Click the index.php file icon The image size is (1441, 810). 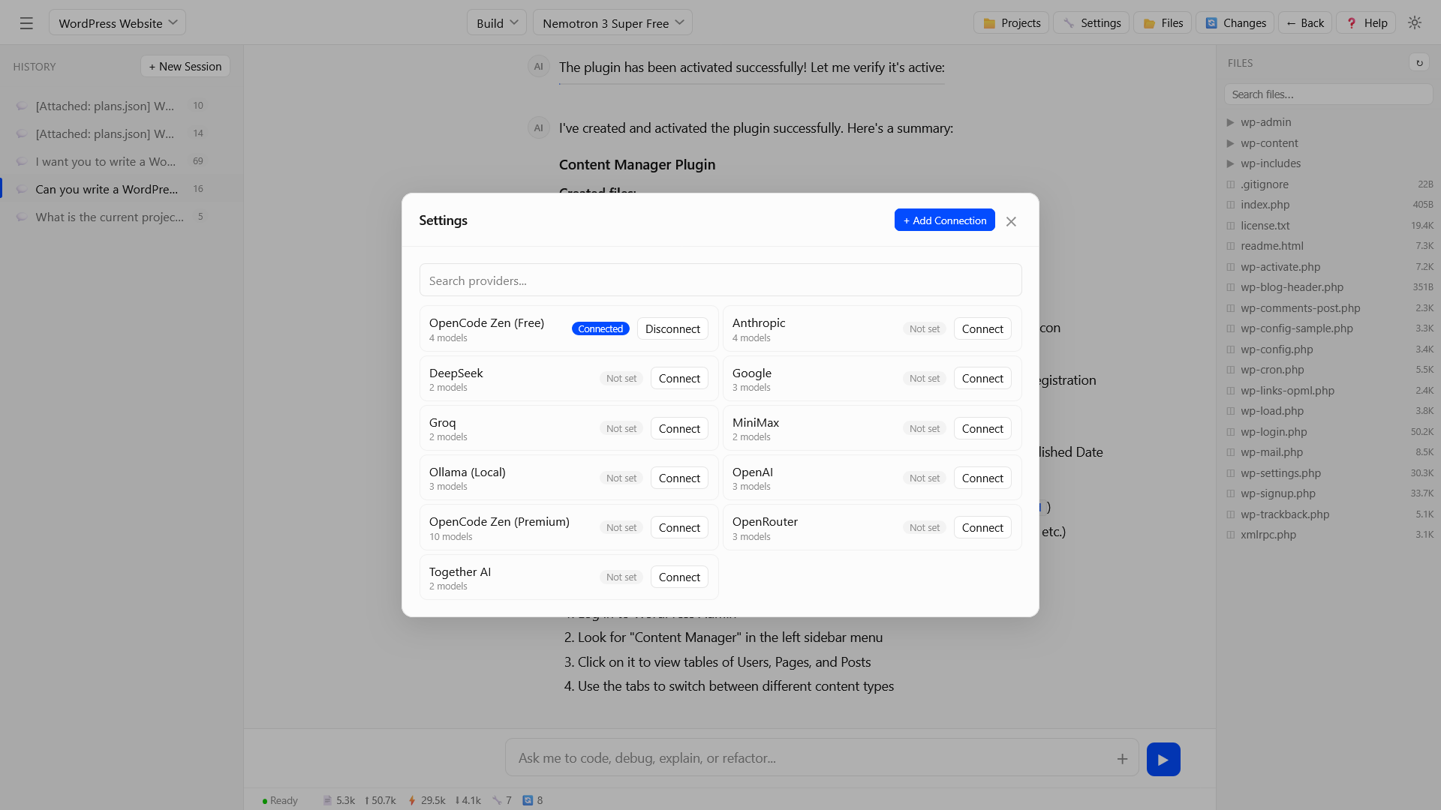(x=1230, y=205)
